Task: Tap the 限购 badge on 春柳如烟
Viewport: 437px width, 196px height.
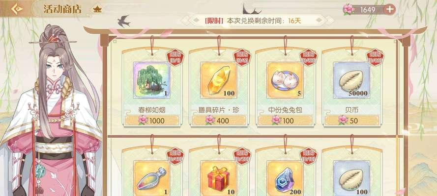Action: (x=175, y=57)
